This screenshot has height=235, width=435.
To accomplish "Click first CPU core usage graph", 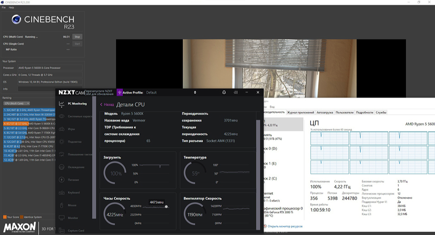I will [x=329, y=138].
